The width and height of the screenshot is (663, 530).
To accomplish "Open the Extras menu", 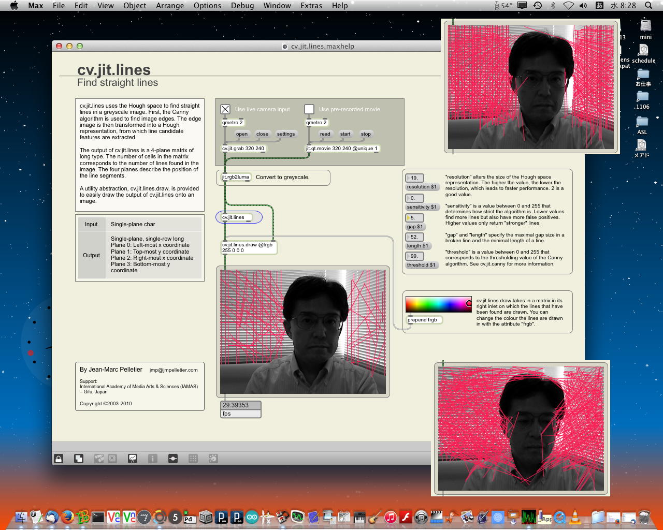I will coord(311,6).
